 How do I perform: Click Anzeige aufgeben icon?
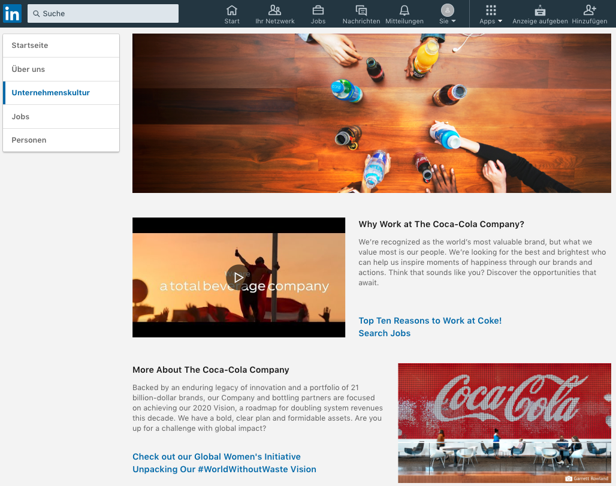click(540, 10)
